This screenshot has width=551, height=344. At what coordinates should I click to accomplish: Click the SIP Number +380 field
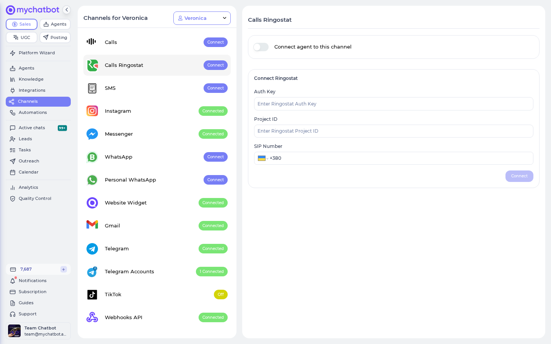coord(394,158)
